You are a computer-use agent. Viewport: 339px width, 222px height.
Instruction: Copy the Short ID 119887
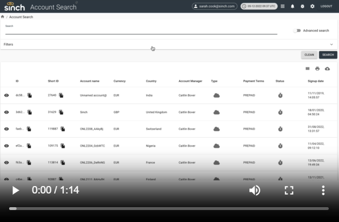(x=63, y=129)
